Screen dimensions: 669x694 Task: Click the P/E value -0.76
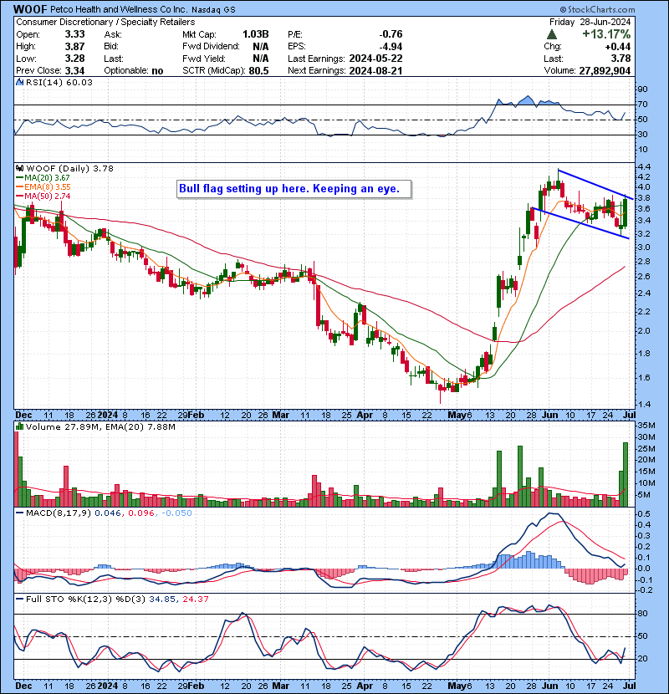(x=391, y=34)
